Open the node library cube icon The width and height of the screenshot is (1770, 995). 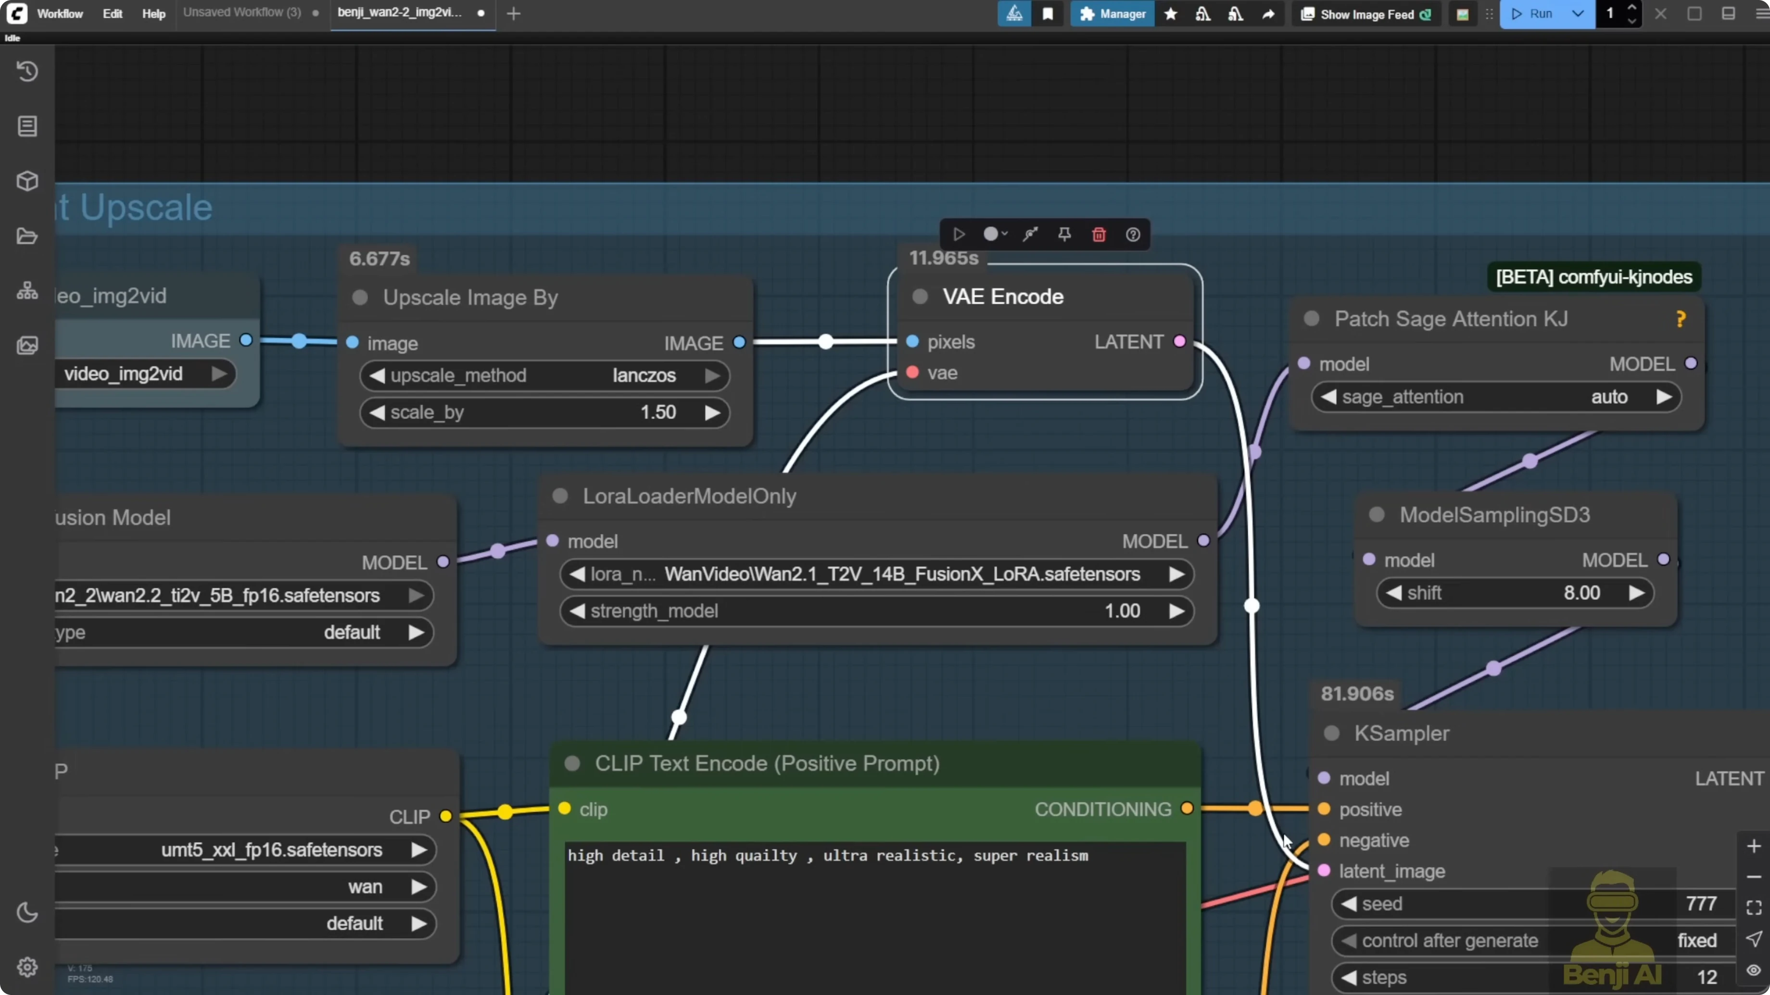click(27, 181)
